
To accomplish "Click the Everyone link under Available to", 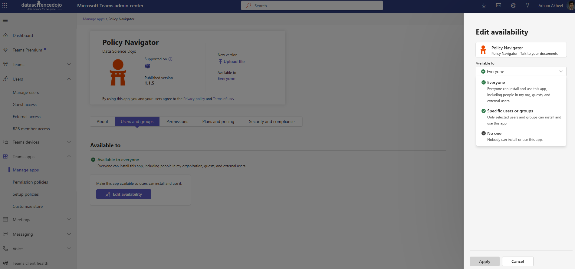I will coord(226,78).
